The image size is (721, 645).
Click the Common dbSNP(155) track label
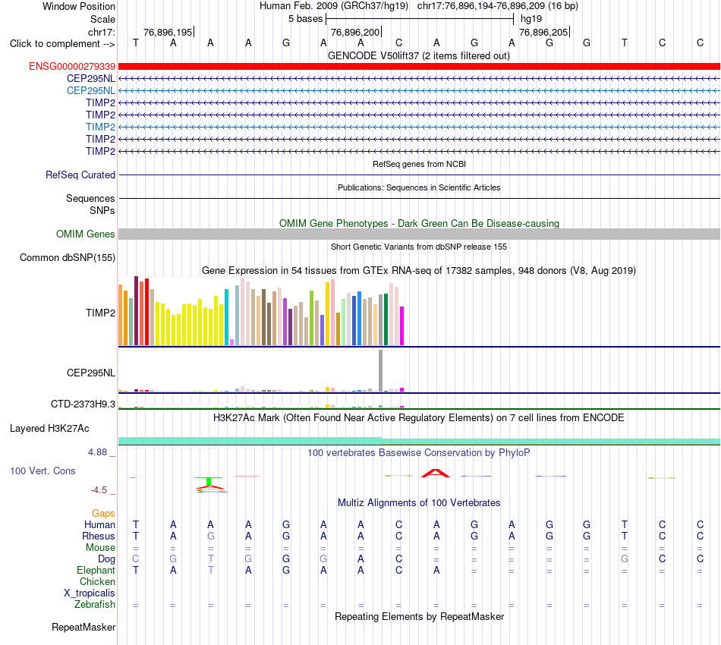(67, 257)
